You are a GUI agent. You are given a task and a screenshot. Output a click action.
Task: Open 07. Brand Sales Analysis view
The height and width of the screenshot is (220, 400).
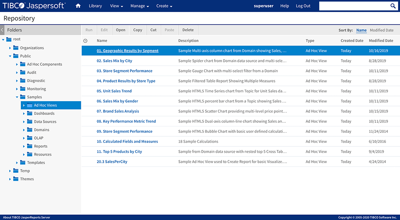pyautogui.click(x=118, y=111)
